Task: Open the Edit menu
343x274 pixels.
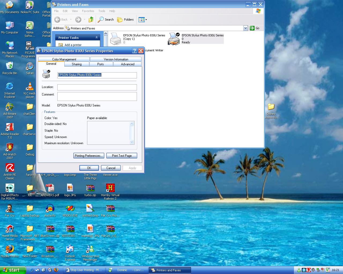Action: pos(65,11)
